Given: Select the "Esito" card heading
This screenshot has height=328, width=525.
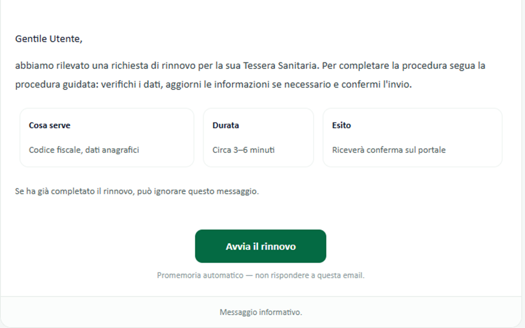Looking at the screenshot, I should (342, 125).
